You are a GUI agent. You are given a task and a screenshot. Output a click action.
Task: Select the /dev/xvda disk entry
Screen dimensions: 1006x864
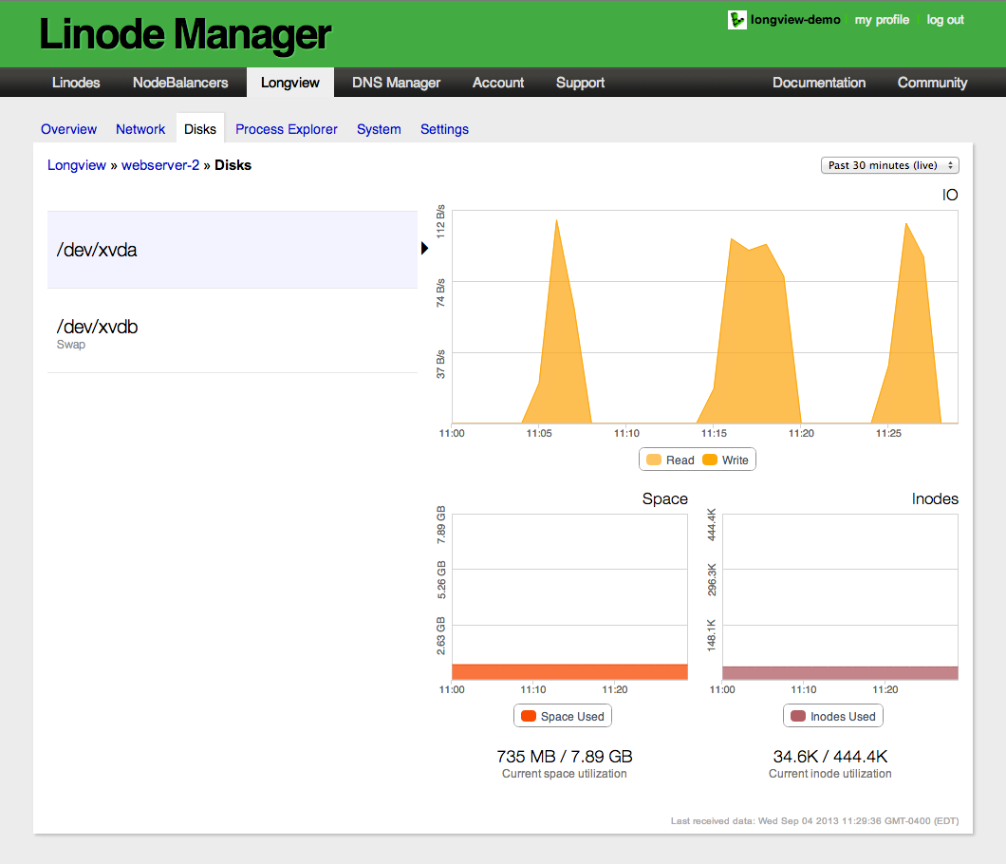click(232, 250)
